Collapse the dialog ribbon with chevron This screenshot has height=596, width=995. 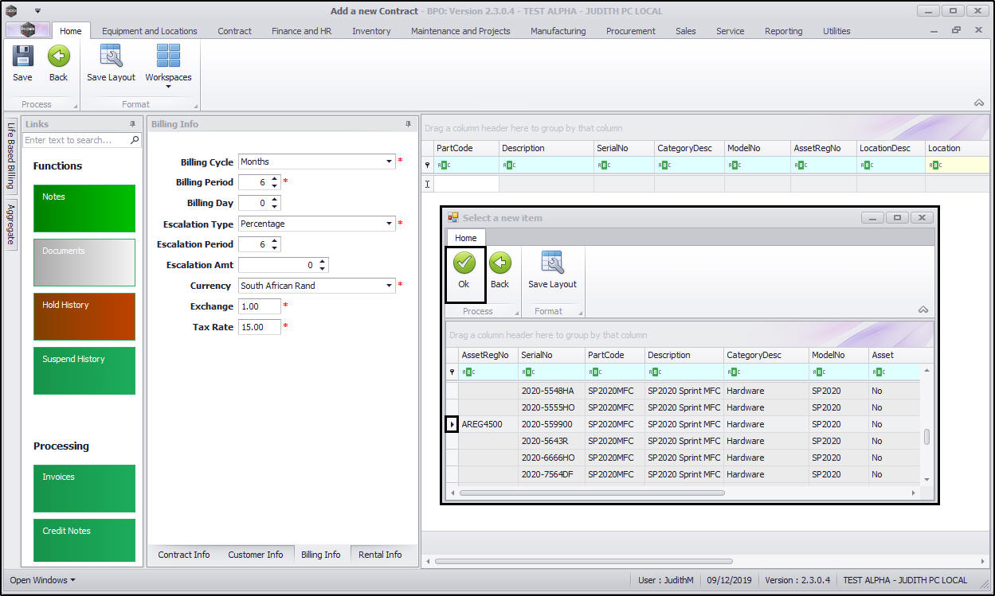point(923,310)
